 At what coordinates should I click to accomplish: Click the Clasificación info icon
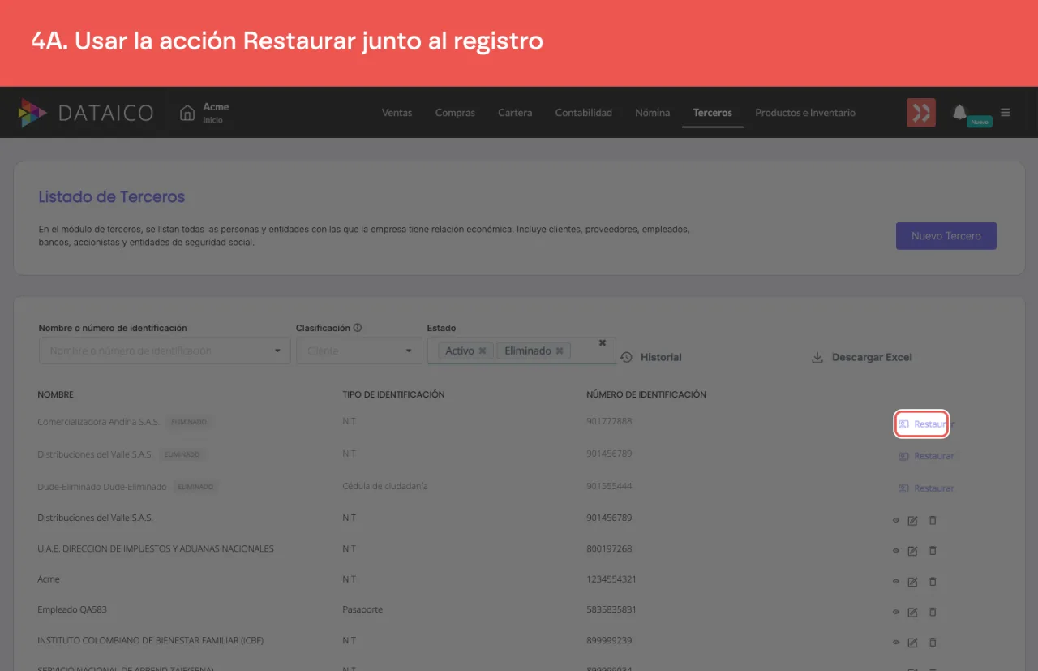[x=358, y=328]
